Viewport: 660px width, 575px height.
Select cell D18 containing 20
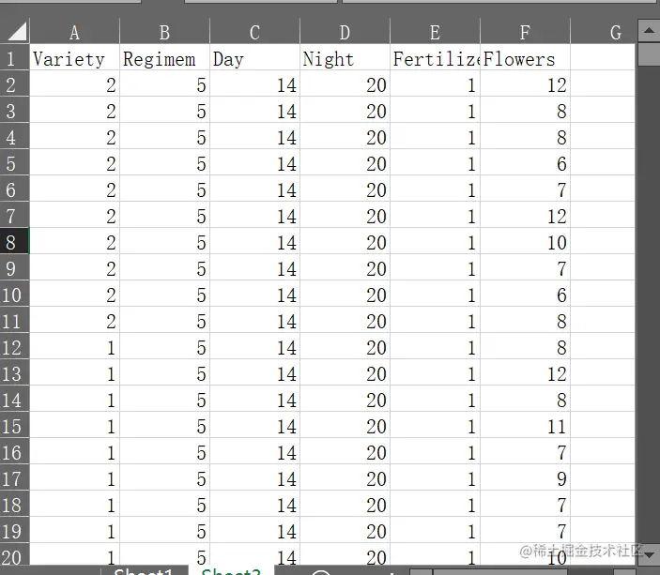tap(345, 504)
